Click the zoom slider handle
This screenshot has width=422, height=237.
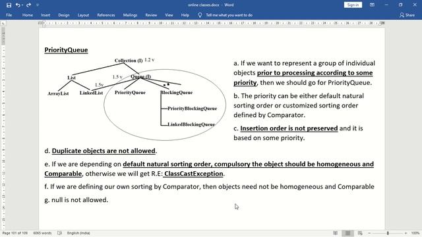pyautogui.click(x=388, y=233)
